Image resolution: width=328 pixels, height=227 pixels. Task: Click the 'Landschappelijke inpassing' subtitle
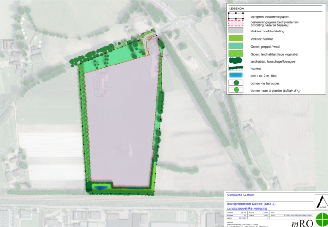pyautogui.click(x=247, y=208)
